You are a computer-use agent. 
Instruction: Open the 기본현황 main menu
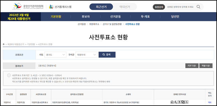(56, 17)
